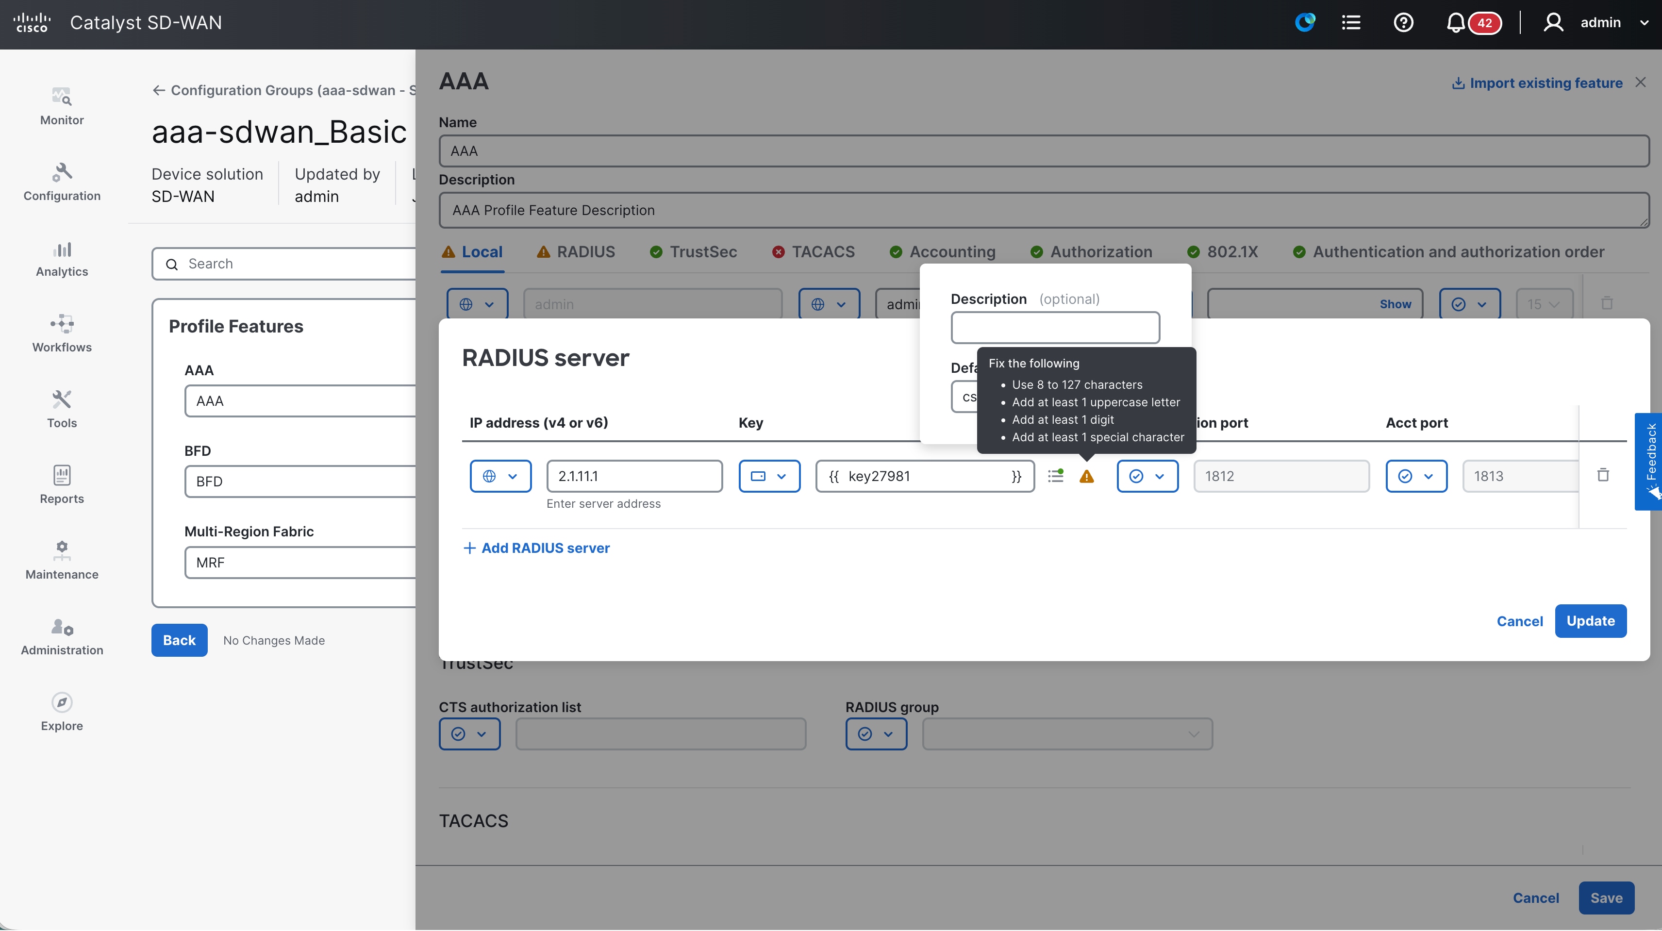Click the key warning triangle icon
Image resolution: width=1662 pixels, height=931 pixels.
click(x=1086, y=477)
